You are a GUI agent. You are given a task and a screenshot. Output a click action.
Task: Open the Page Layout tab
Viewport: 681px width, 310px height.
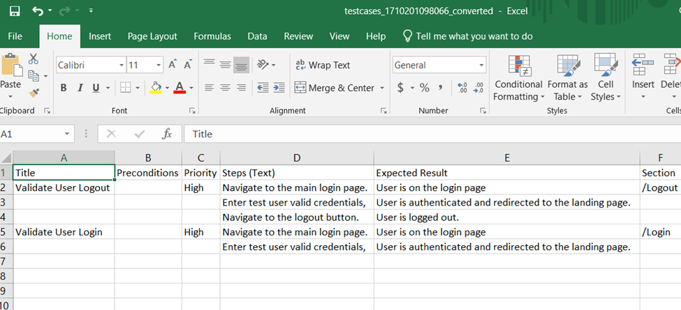152,36
